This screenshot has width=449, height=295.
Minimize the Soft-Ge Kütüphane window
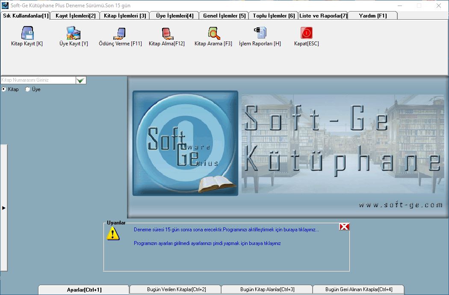(400, 6)
